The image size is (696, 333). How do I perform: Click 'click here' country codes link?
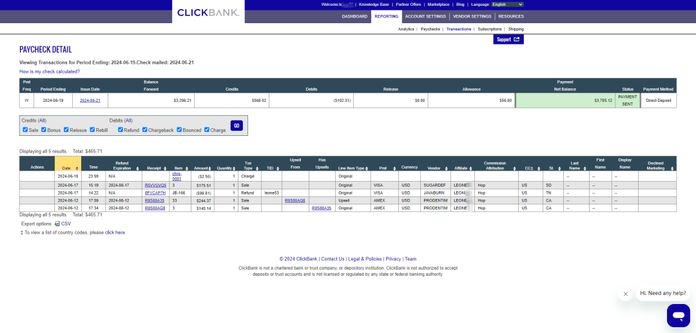115,233
